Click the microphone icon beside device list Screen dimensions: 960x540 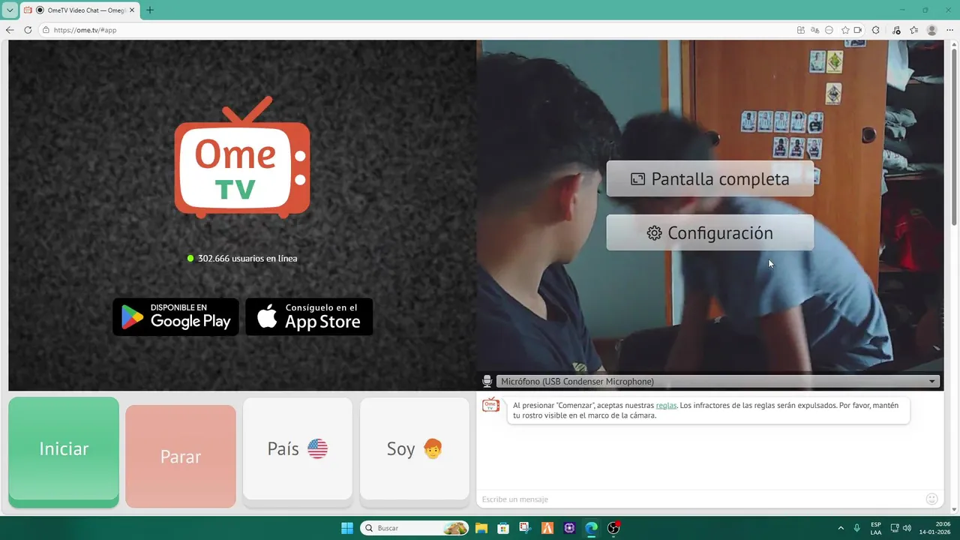pos(487,382)
